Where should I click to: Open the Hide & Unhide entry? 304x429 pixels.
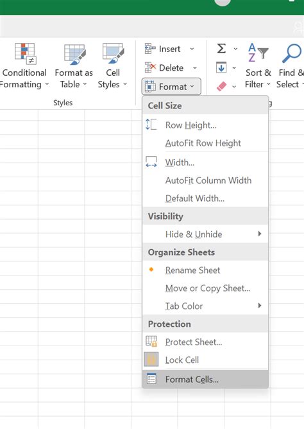tap(205, 234)
